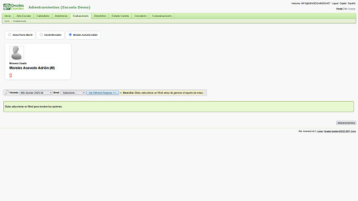Select the Morales Acevedo Adrián radio
This screenshot has width=358, height=201.
click(70, 35)
